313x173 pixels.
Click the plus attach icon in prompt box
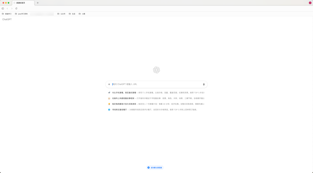tap(109, 84)
